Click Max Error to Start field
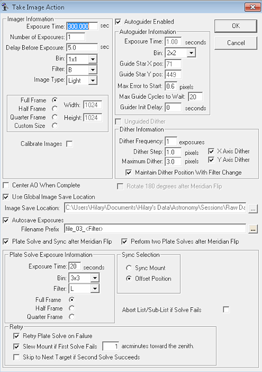Screen dimensions: 262x372 [171, 86]
